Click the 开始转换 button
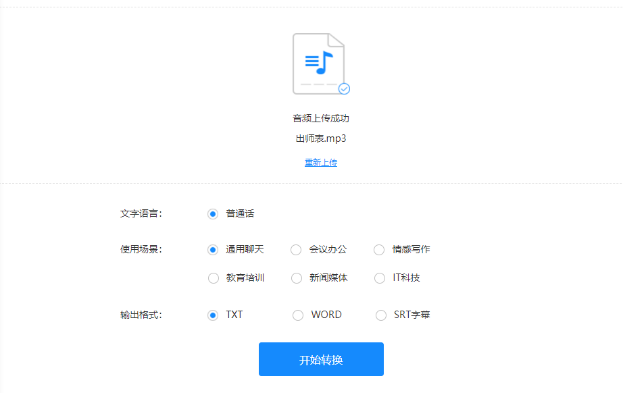Screen dimensions: 623x393 [320, 359]
